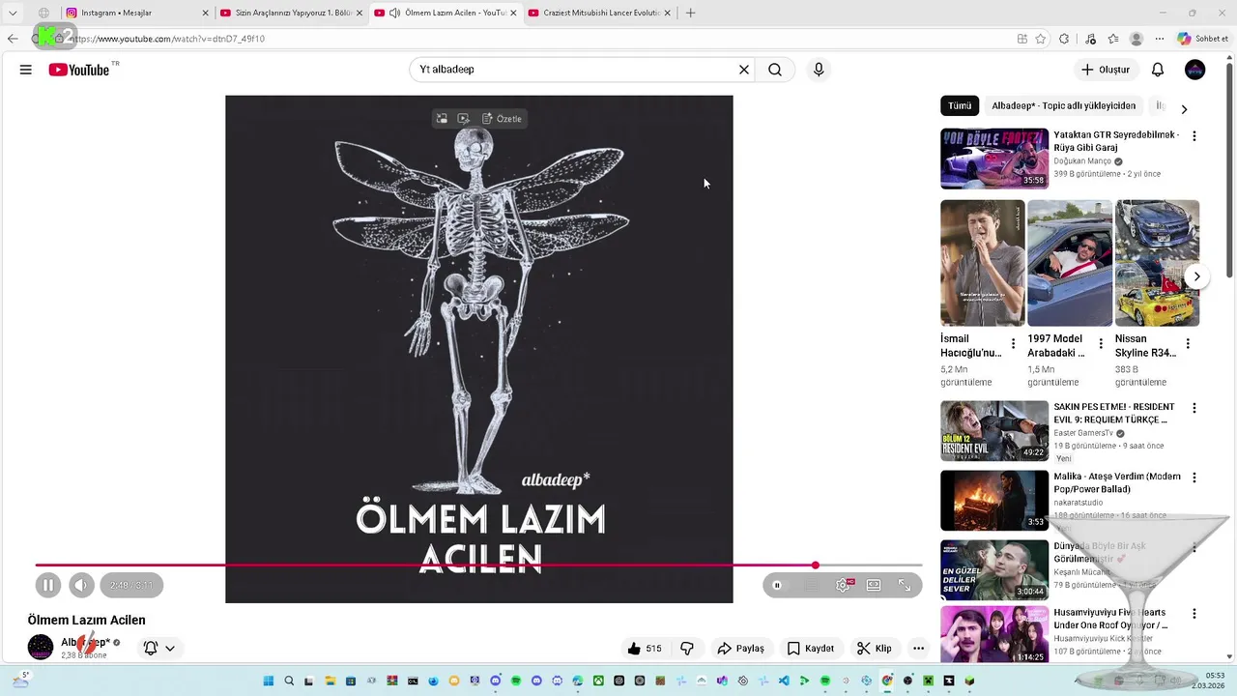Open player settings gear
This screenshot has height=696, width=1237.
point(843,585)
